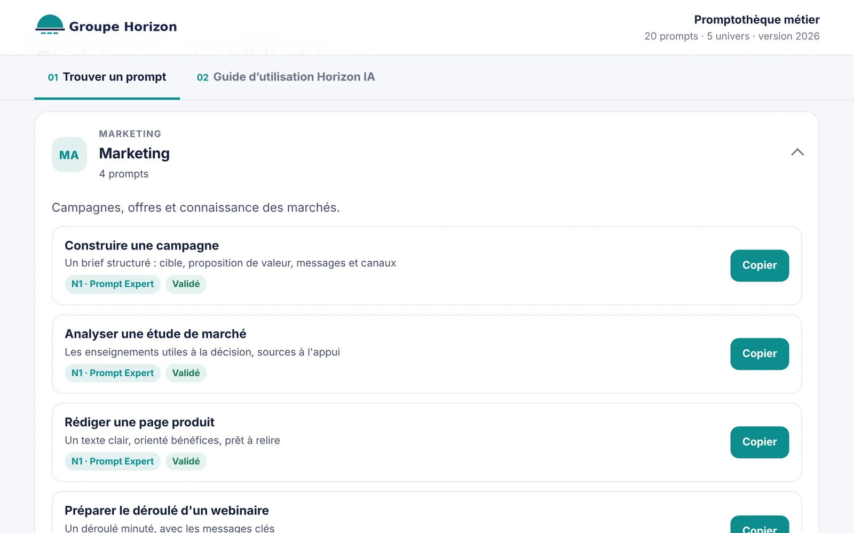Select the Préparer le déroulé d'un webinaire title
The height and width of the screenshot is (533, 854).
coord(167,511)
